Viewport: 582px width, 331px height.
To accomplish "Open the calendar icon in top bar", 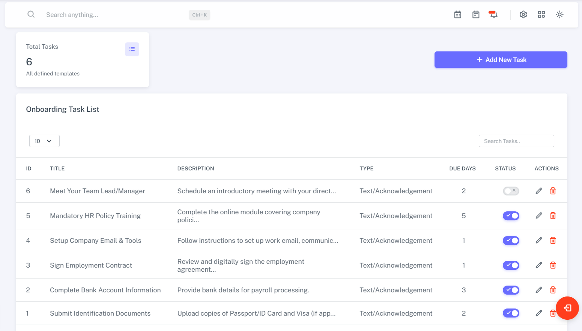I will (x=457, y=15).
